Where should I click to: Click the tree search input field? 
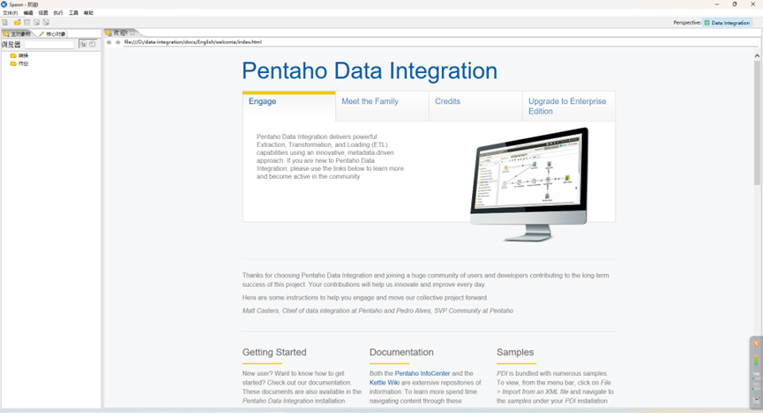coord(49,44)
